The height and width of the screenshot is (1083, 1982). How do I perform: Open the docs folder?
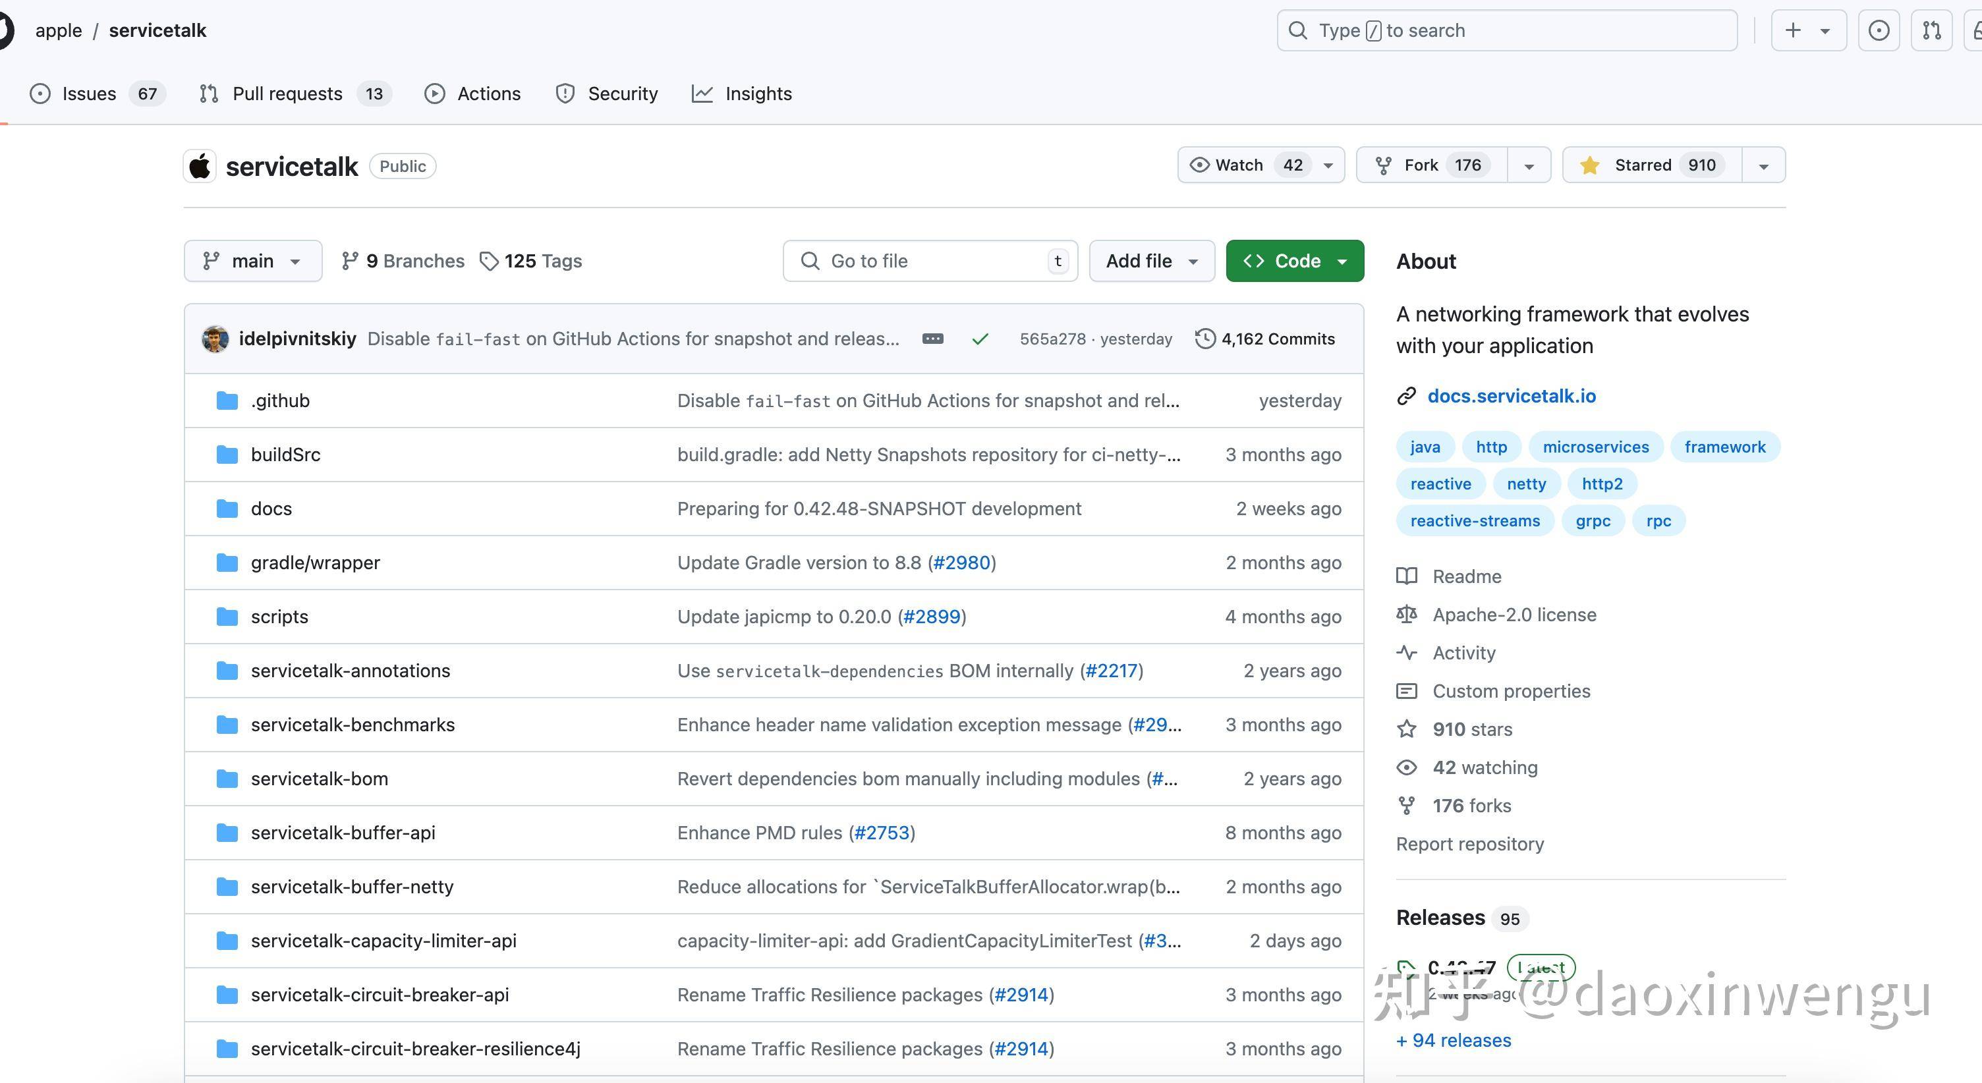click(271, 509)
